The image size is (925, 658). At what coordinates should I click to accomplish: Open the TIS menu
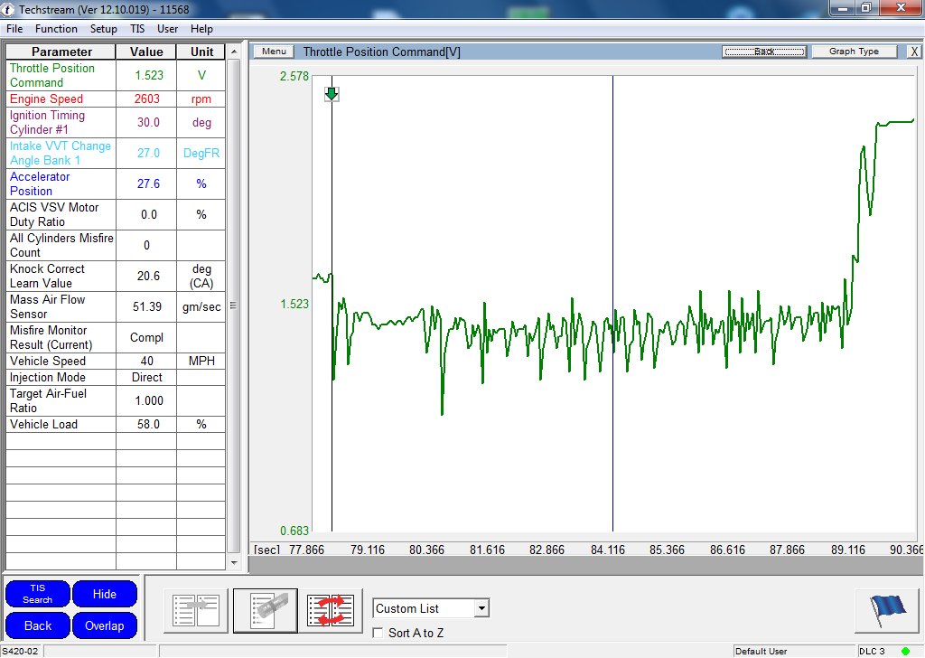click(137, 28)
